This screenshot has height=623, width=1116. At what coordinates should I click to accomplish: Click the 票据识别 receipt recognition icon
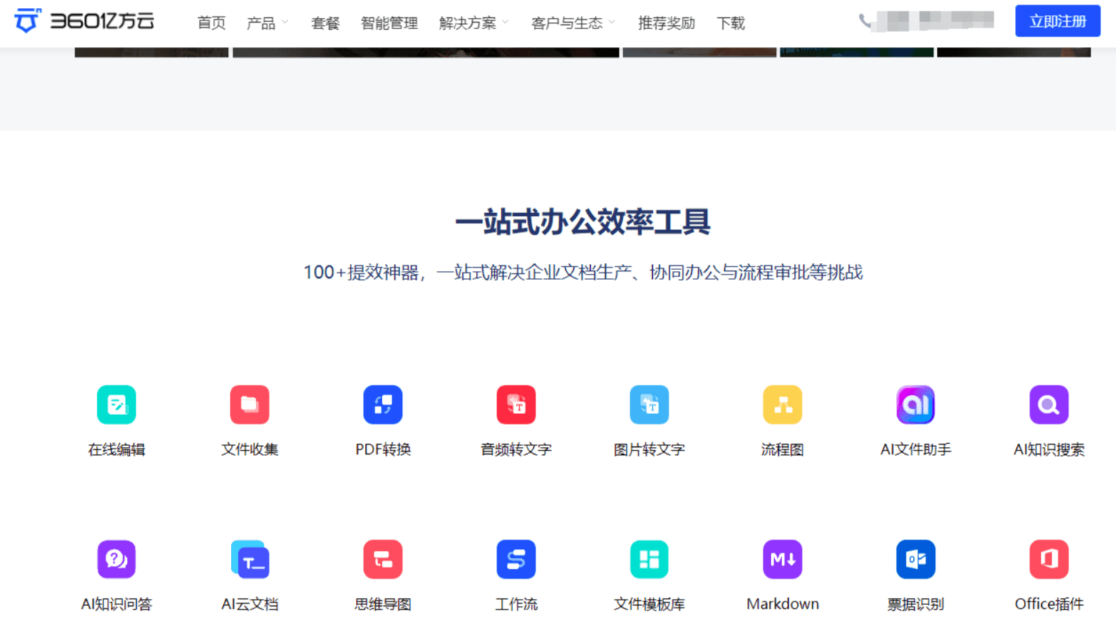(916, 560)
